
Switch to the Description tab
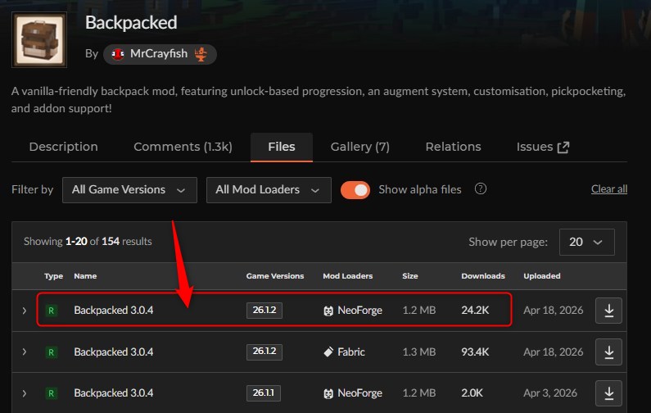point(64,147)
